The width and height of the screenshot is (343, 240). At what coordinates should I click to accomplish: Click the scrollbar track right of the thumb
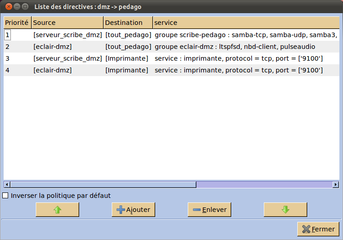pyautogui.click(x=264, y=185)
